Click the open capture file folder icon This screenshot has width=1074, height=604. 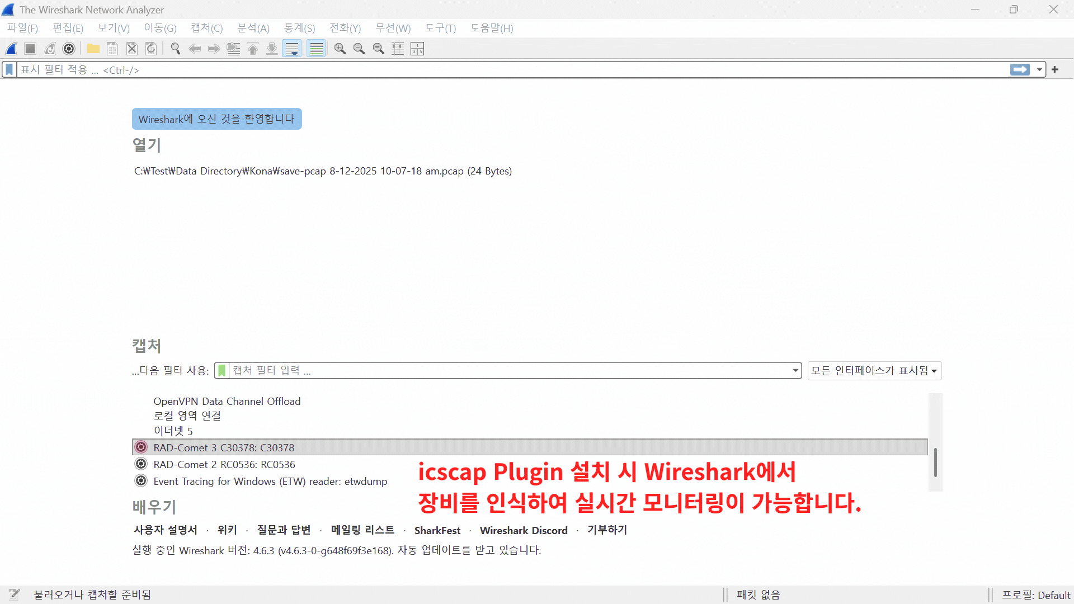pyautogui.click(x=93, y=49)
